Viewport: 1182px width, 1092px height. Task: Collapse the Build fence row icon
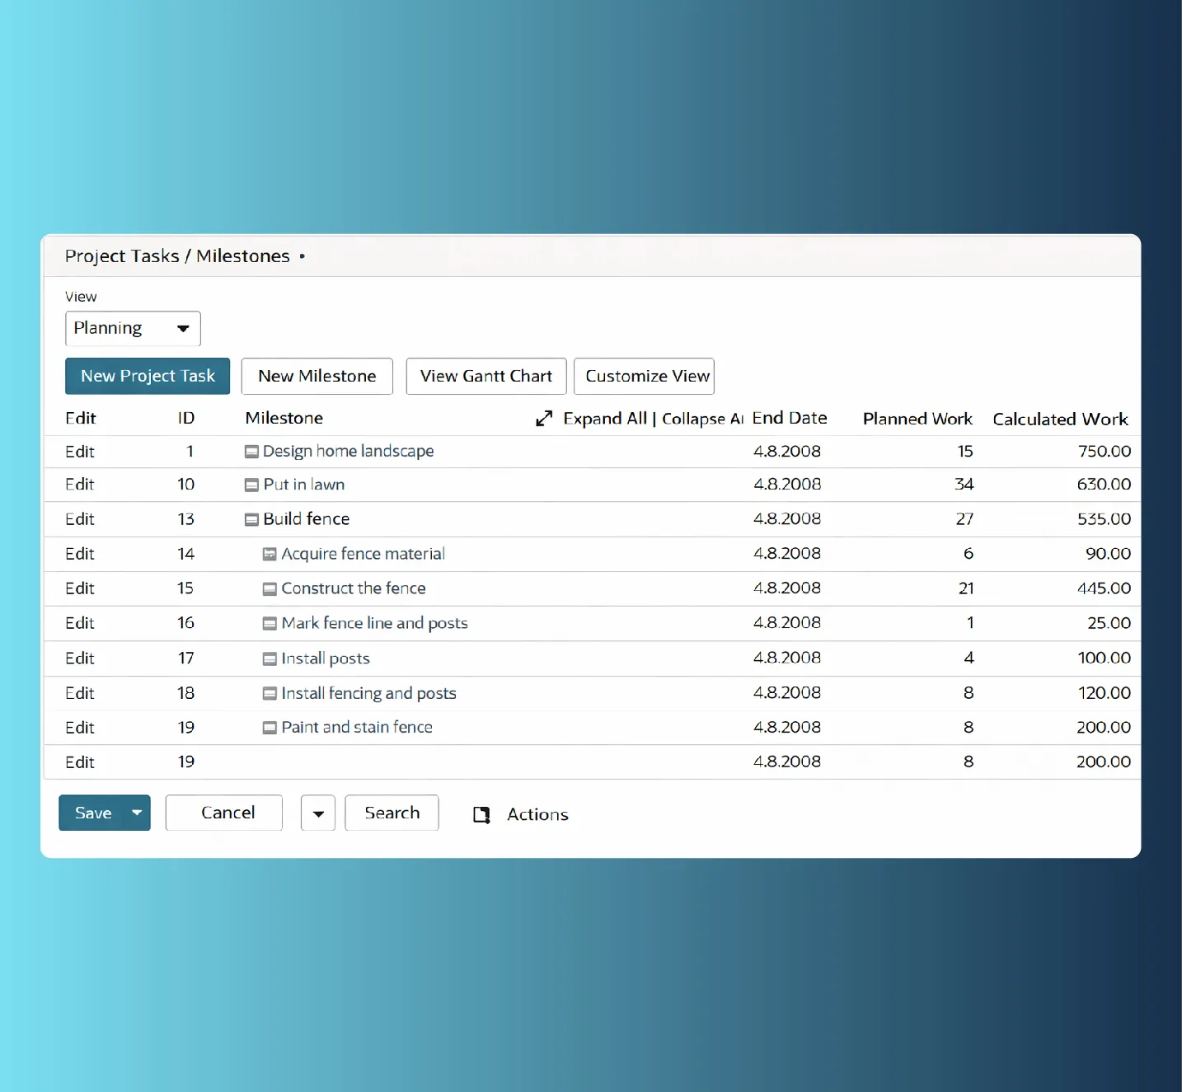[251, 520]
